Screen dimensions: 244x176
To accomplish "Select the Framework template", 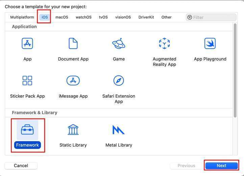I will pos(27,130).
